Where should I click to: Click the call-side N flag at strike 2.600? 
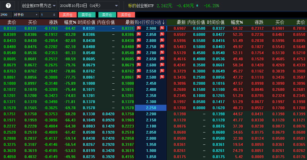pyautogui.click(x=139, y=65)
